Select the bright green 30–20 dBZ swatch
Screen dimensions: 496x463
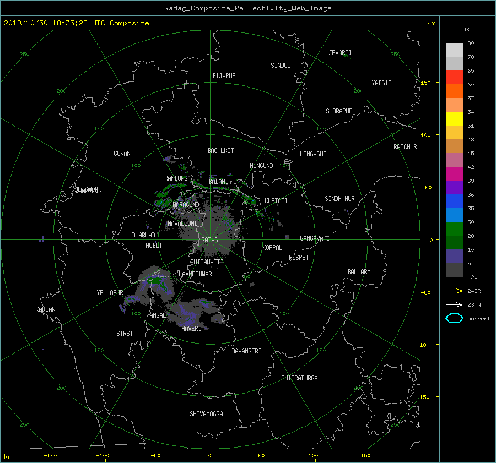click(454, 228)
